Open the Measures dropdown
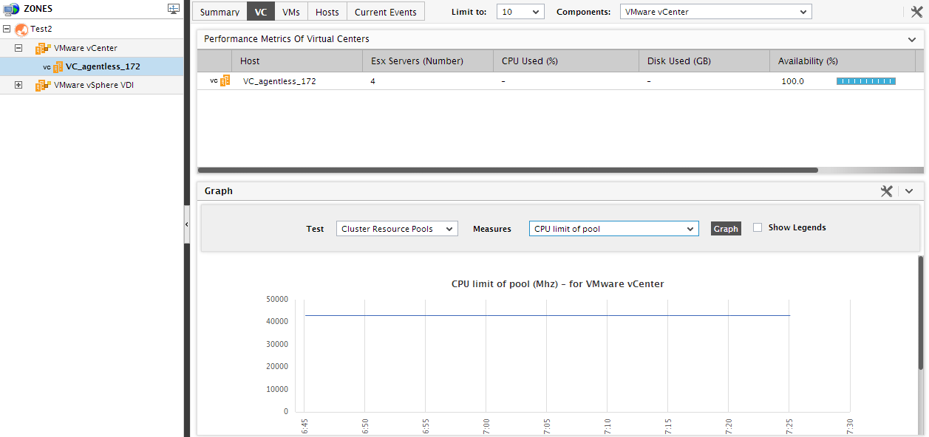The image size is (929, 437). pyautogui.click(x=613, y=229)
